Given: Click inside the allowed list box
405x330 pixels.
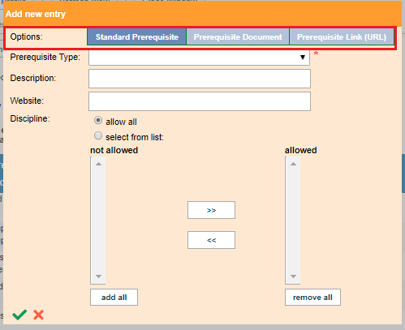Looking at the screenshot, I should pyautogui.click(x=293, y=221).
